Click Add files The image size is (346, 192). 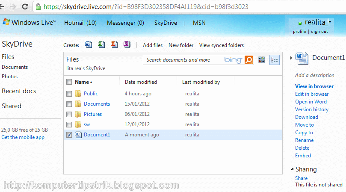click(x=153, y=45)
